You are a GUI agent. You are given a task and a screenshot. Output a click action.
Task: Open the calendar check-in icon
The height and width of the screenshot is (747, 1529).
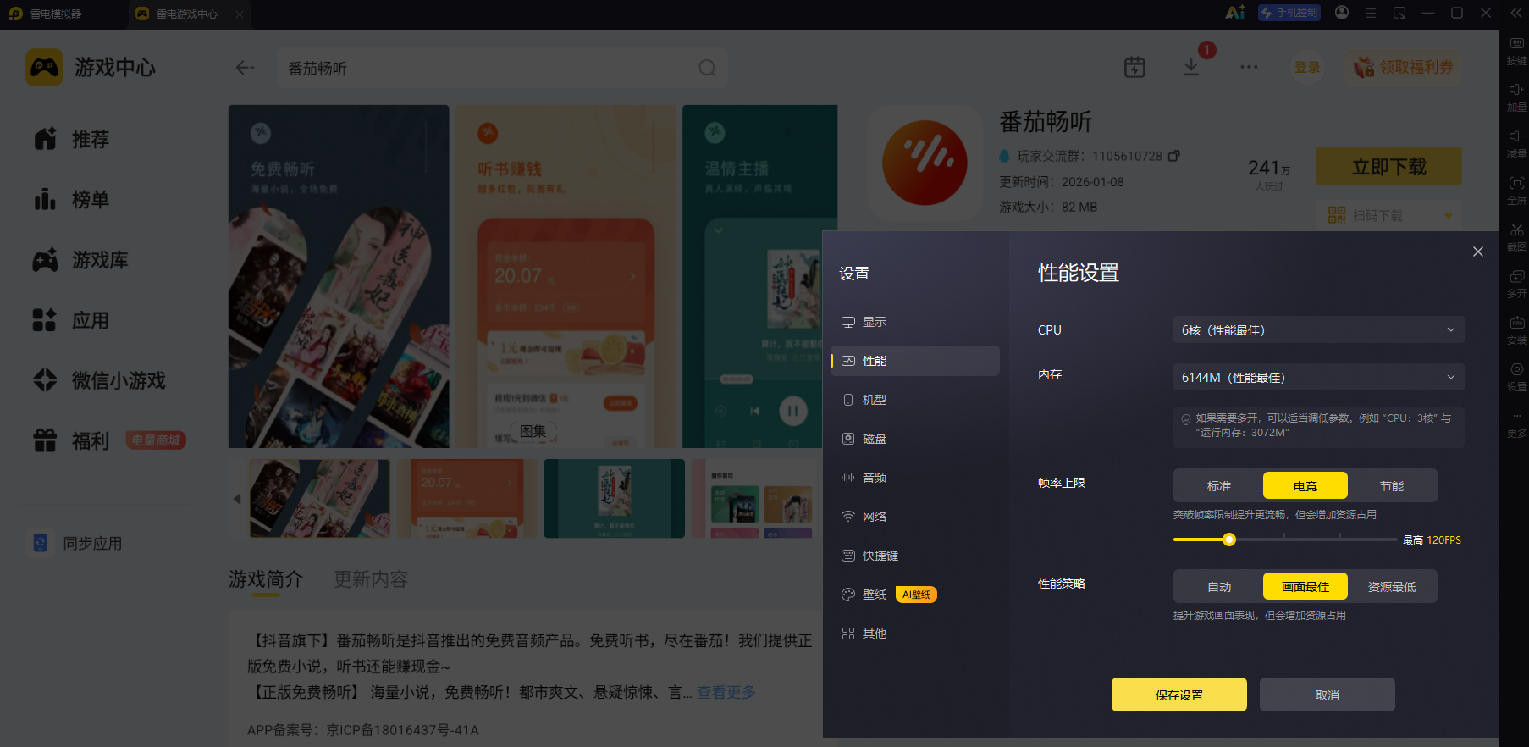click(x=1134, y=67)
